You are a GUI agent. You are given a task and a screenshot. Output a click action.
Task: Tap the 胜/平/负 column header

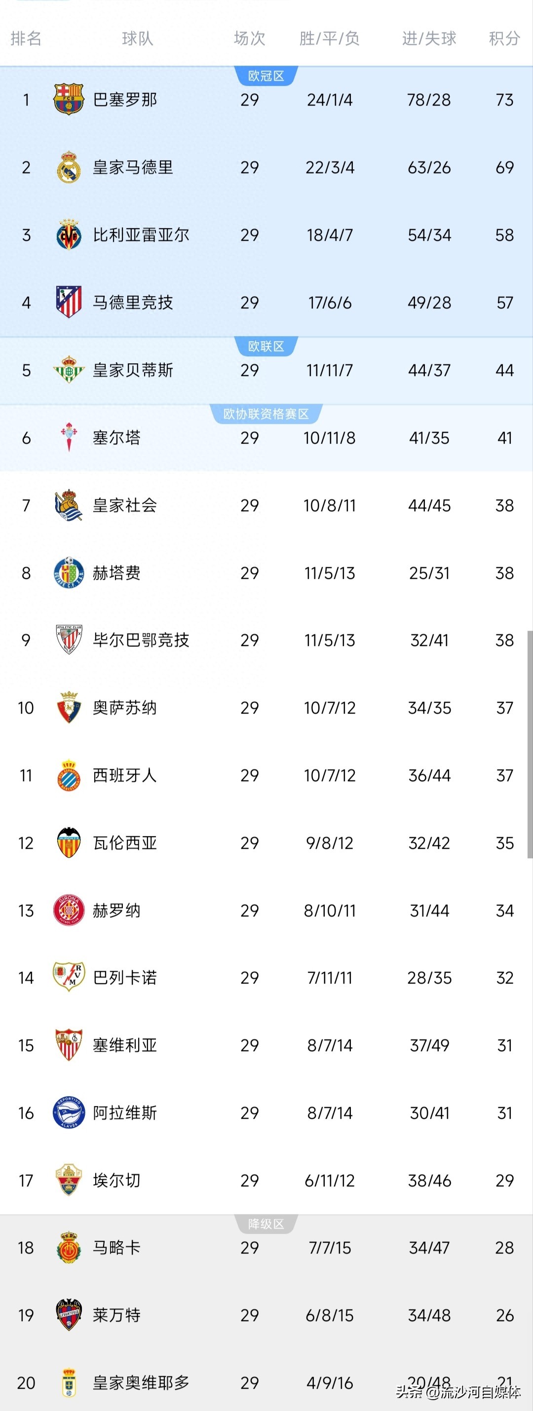click(x=329, y=38)
